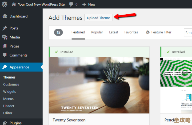Click the comments bubble icon in admin bar
This screenshot has width=192, height=125.
[x=71, y=4]
